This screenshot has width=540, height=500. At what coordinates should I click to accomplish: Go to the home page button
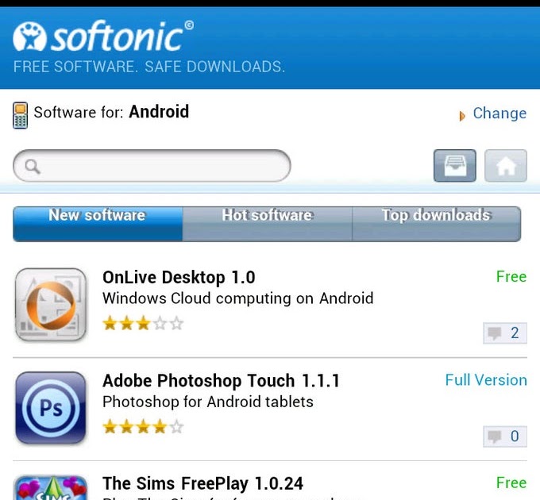pos(506,166)
